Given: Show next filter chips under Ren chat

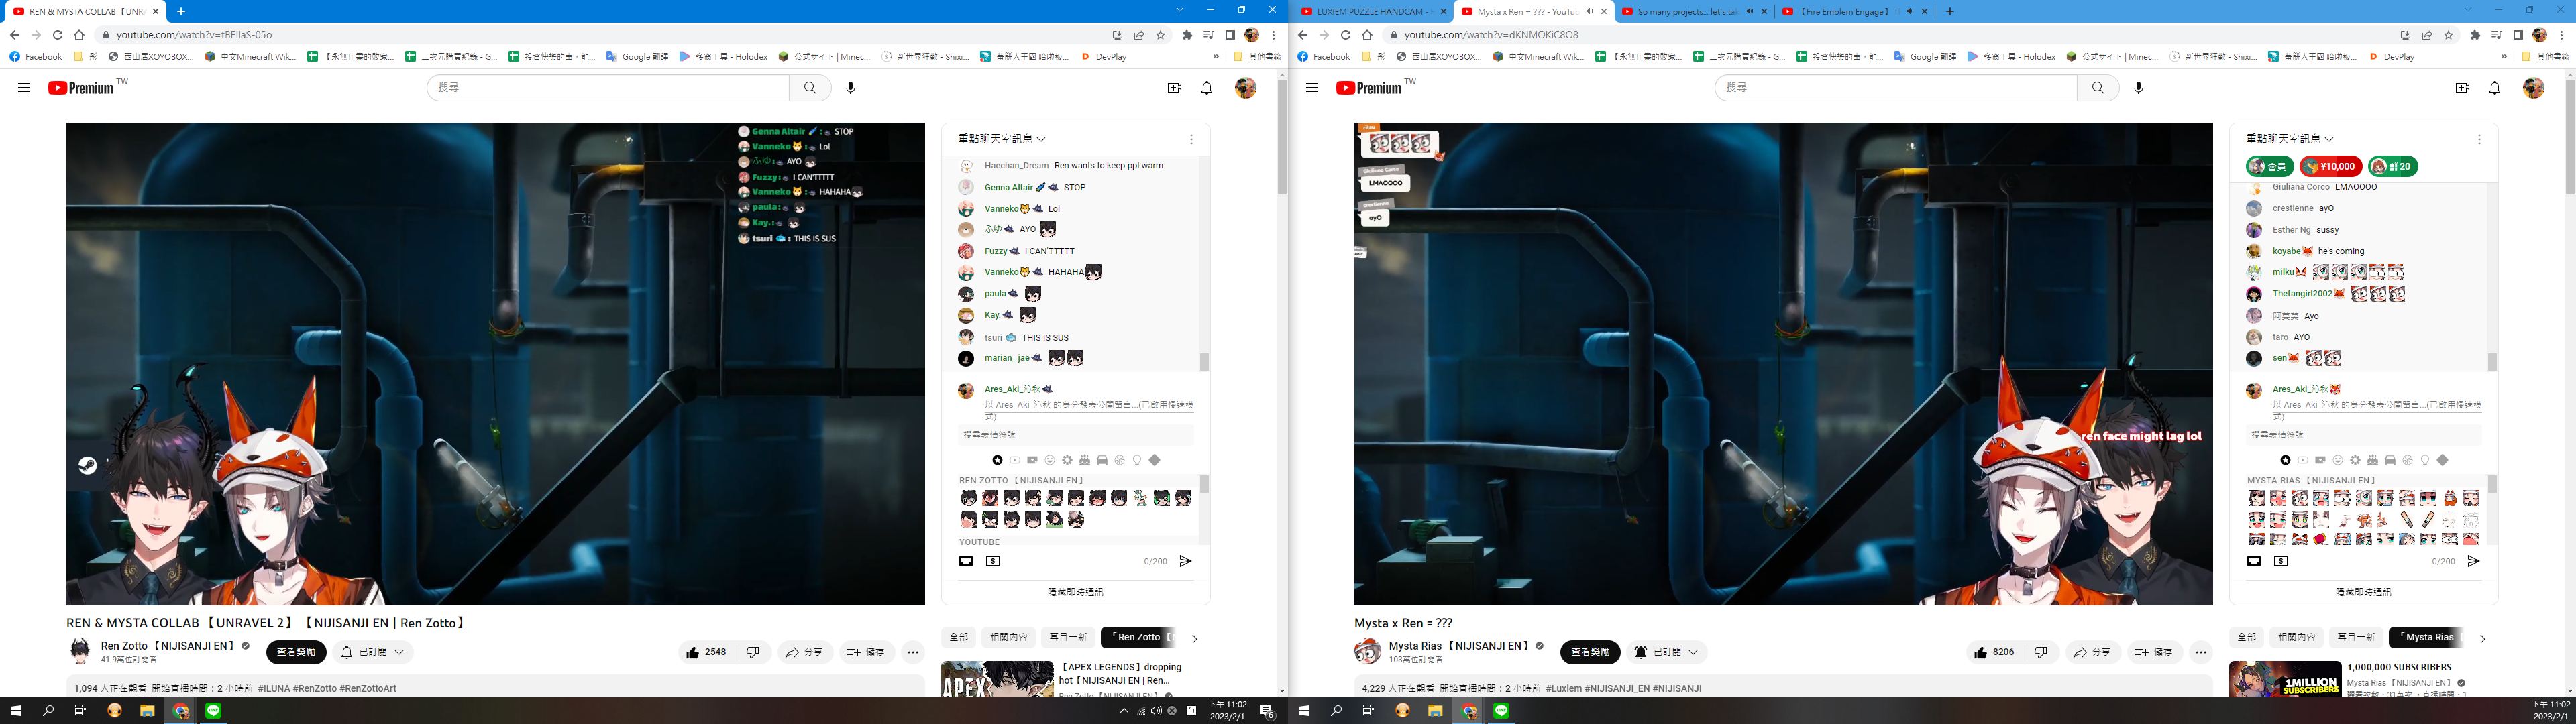Looking at the screenshot, I should [x=1194, y=638].
